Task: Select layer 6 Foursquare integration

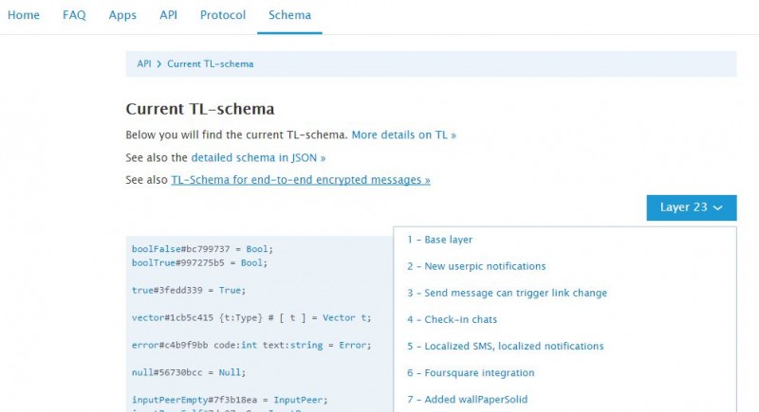Action: [471, 373]
